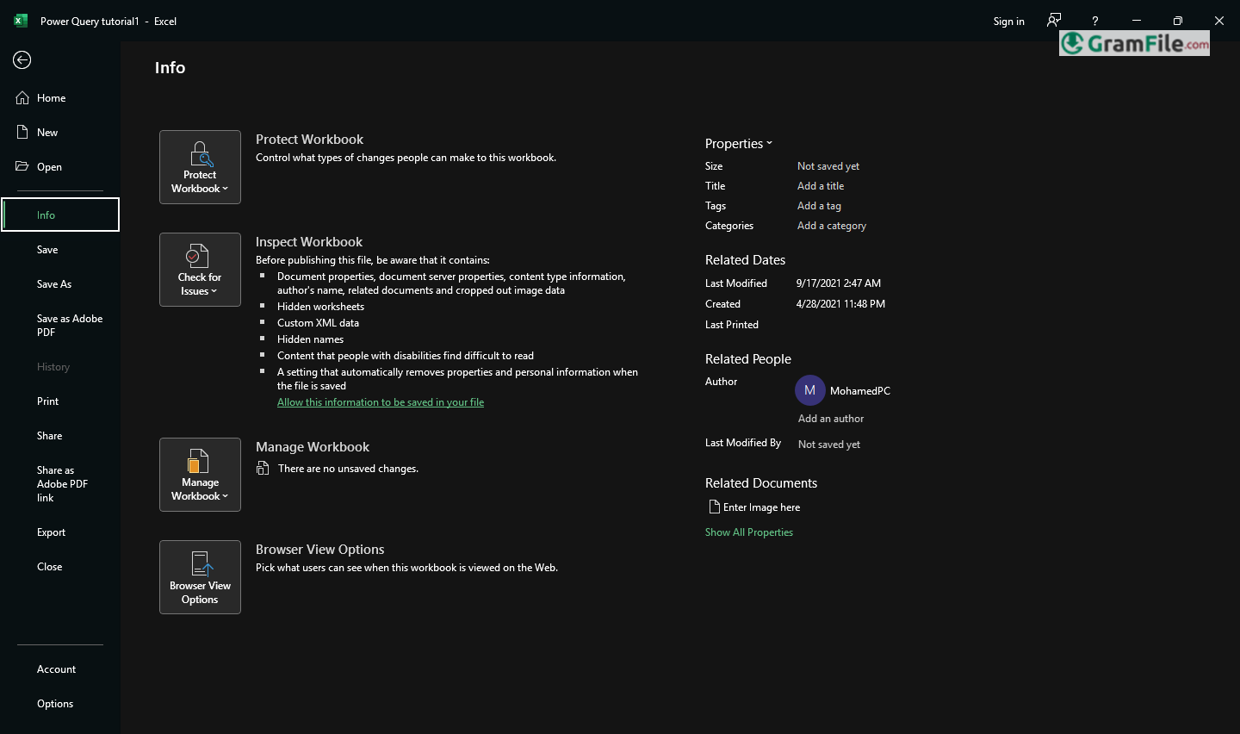Click the unsaved changes document icon
Viewport: 1240px width, 734px height.
pos(263,468)
